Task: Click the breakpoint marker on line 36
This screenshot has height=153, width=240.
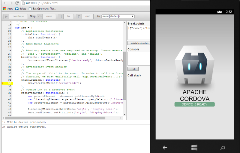Action: coord(2,83)
